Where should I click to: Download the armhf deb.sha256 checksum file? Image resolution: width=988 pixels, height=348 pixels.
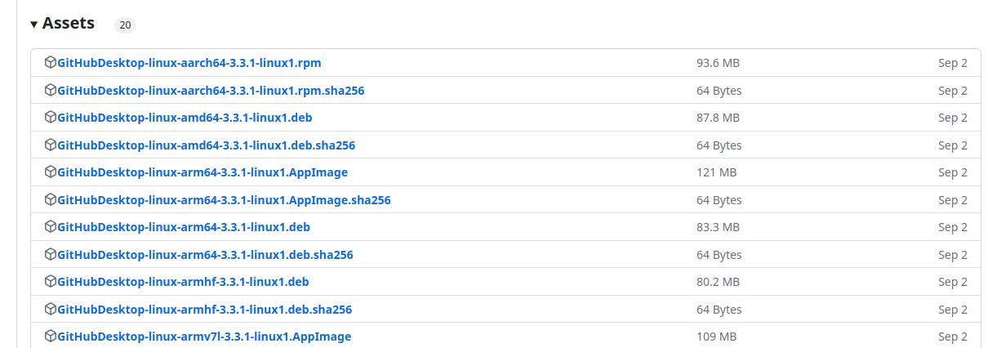pos(204,310)
